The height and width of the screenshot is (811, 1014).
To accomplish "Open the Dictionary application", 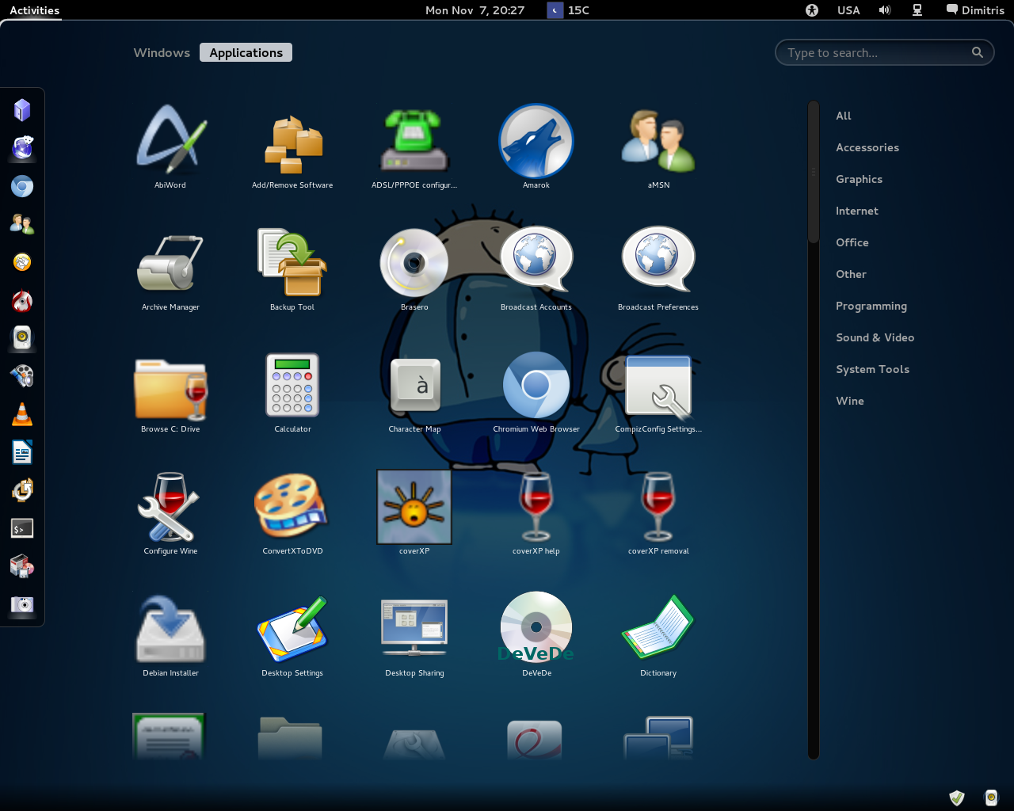I will (658, 630).
